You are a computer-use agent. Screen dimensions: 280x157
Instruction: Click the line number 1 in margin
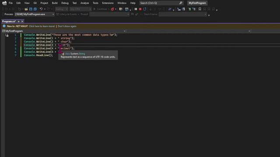point(15,35)
